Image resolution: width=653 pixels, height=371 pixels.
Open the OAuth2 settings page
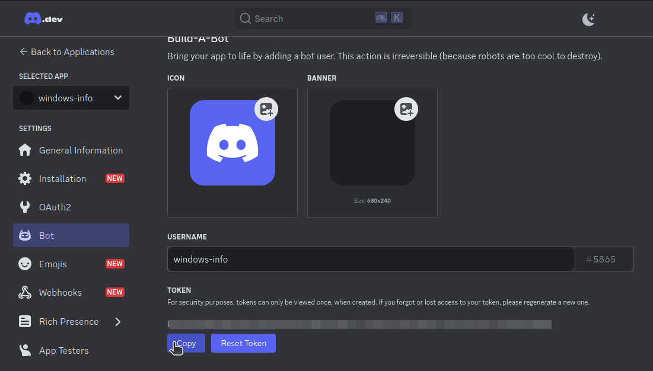71,207
